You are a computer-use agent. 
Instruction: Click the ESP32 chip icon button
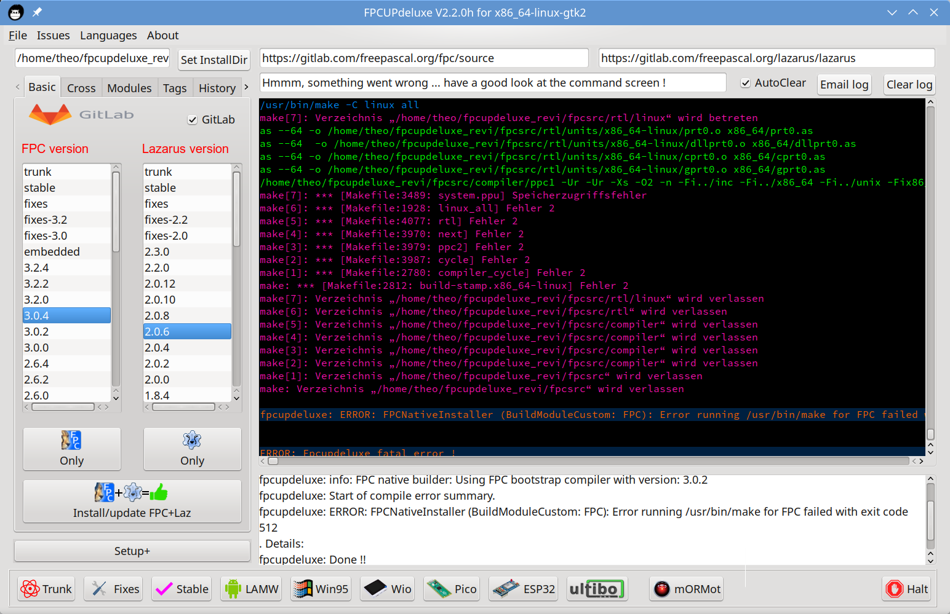(x=524, y=589)
